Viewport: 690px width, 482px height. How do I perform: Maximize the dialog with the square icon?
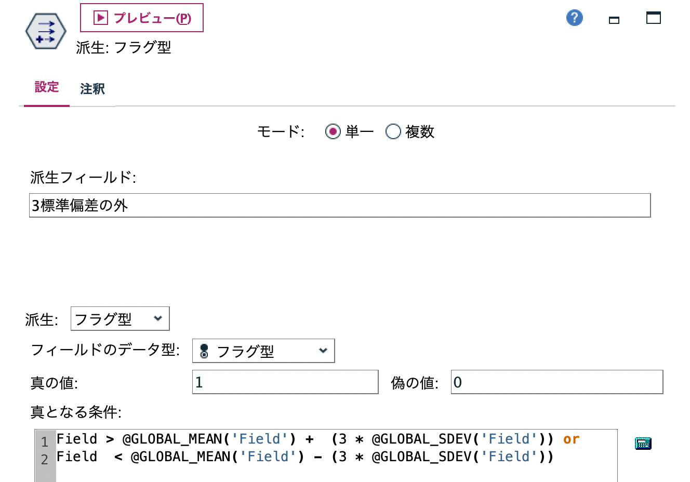click(653, 17)
